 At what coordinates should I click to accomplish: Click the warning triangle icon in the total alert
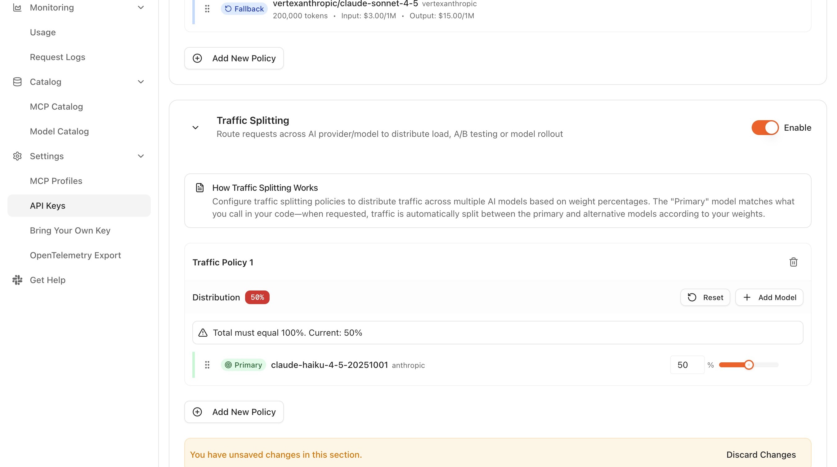[203, 333]
